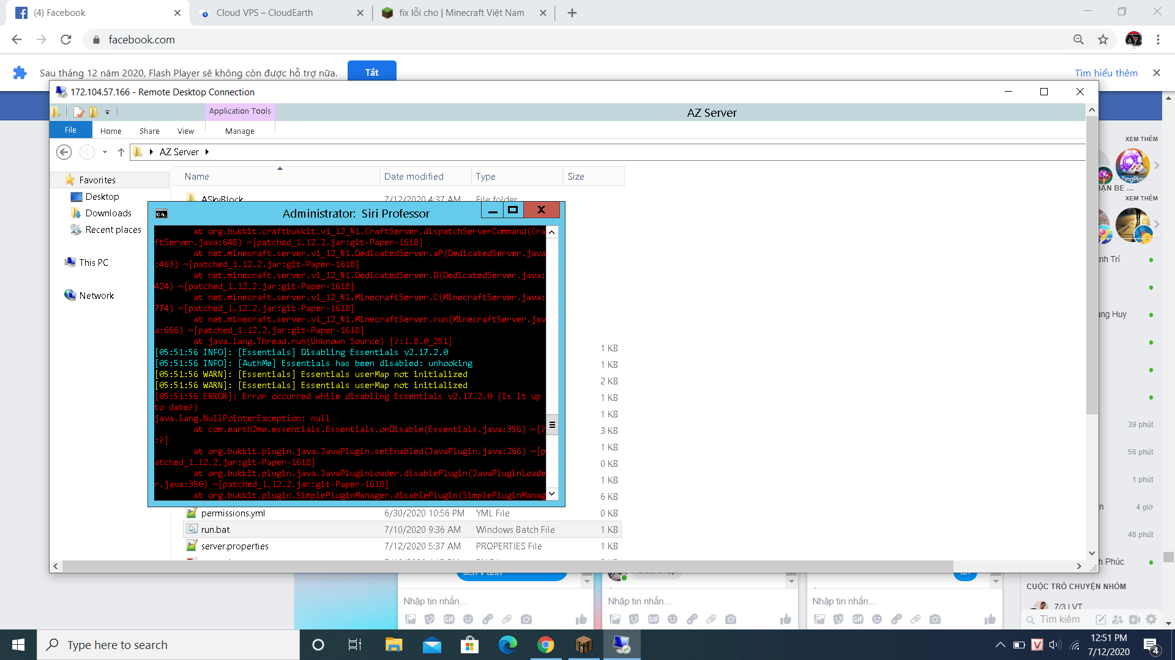Image resolution: width=1175 pixels, height=660 pixels.
Task: Click thumbs-up like icon in first chat box
Action: point(581,619)
